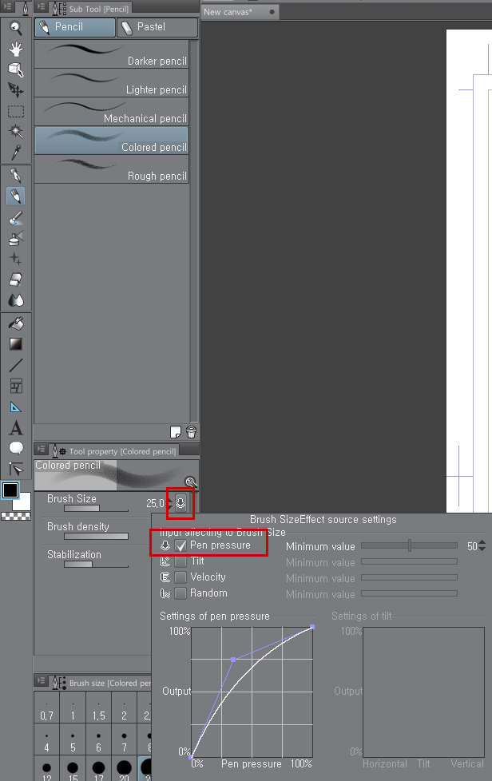Enable the Velocity checkbox
The image size is (492, 781).
(x=181, y=577)
